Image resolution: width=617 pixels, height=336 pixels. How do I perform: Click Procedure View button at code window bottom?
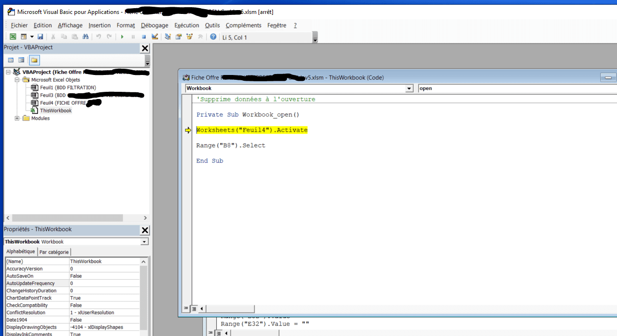point(186,308)
